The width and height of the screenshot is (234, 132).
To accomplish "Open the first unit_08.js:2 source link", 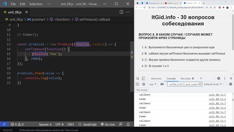I will 217,99.
